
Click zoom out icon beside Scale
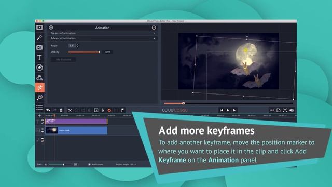[x=46, y=164]
